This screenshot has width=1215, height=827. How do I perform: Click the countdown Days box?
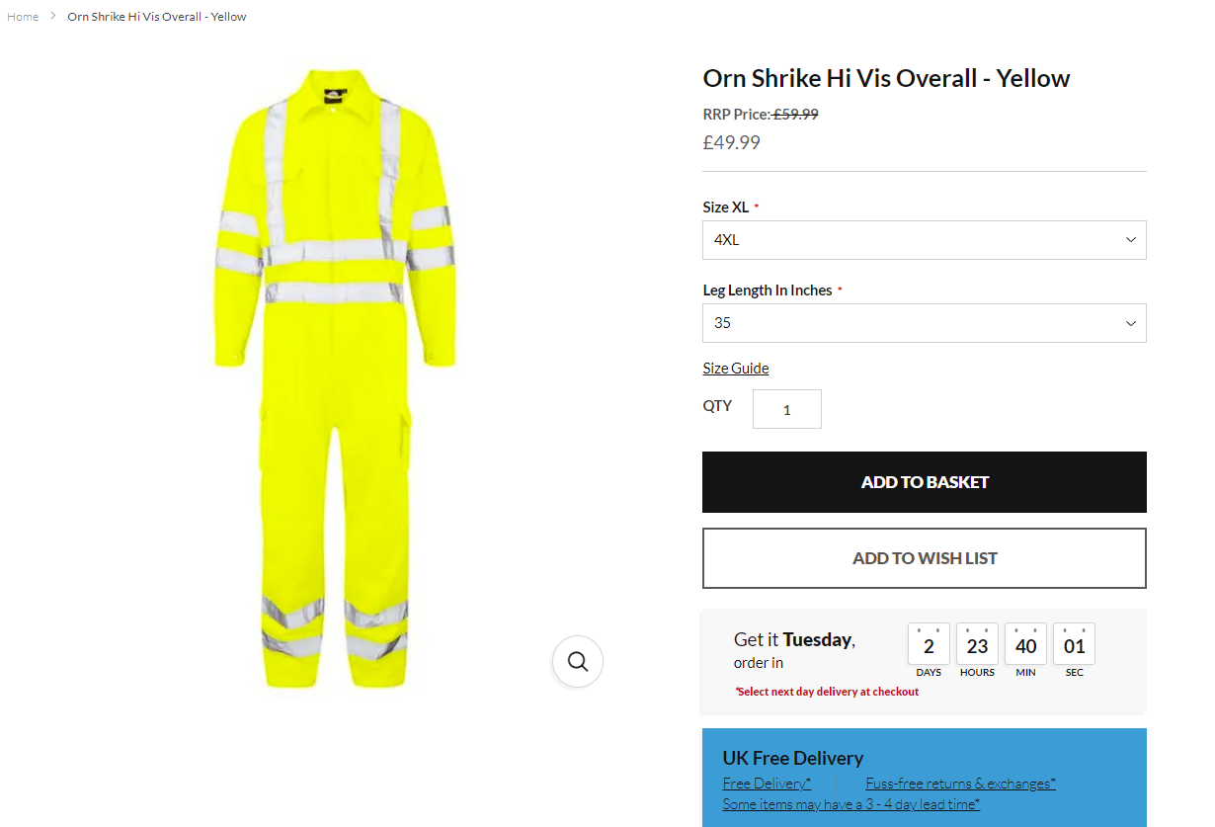coord(929,645)
